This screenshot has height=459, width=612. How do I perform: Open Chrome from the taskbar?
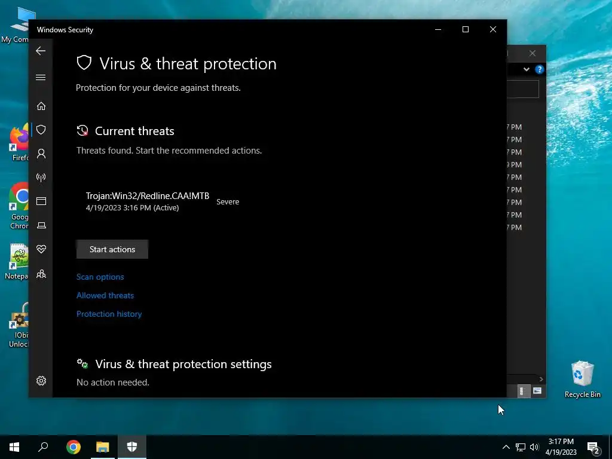(74, 447)
